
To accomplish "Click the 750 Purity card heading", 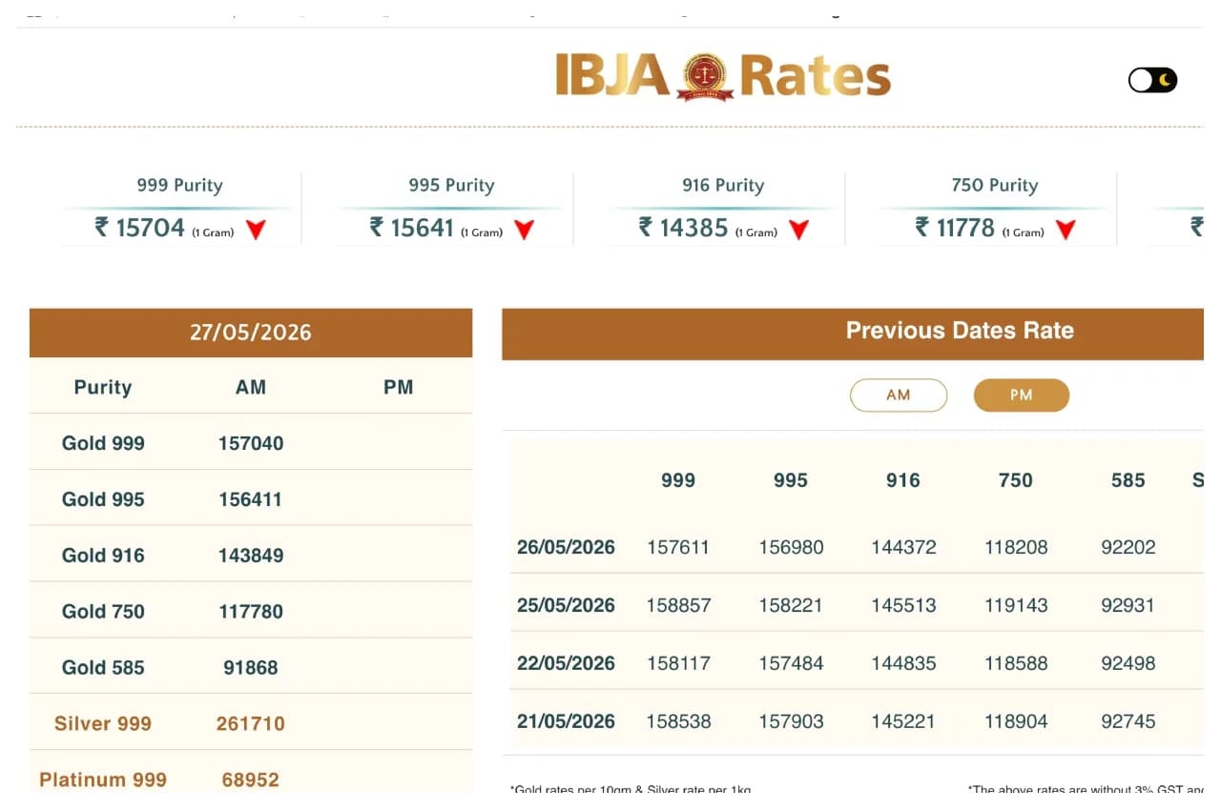I will pyautogui.click(x=995, y=186).
